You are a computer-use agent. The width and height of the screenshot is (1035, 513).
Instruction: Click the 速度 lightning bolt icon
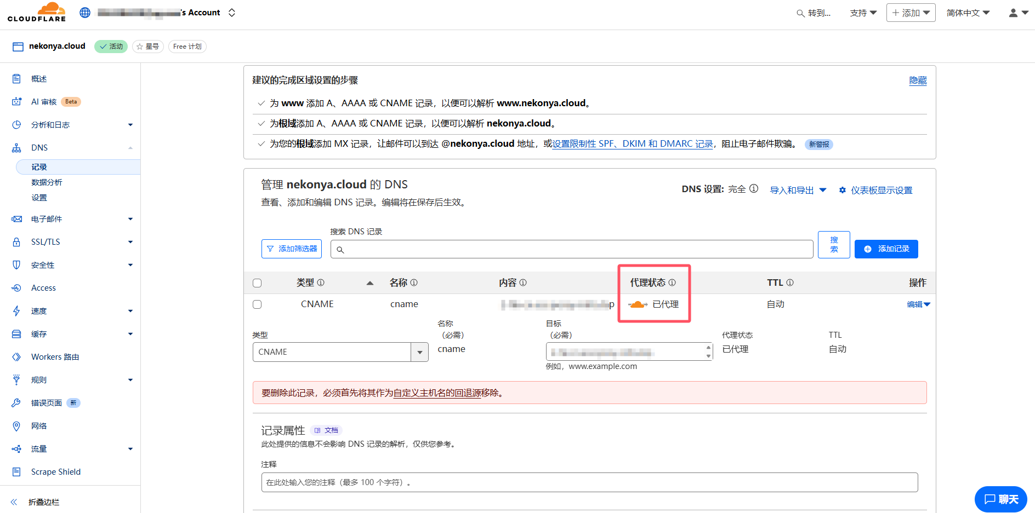[16, 311]
